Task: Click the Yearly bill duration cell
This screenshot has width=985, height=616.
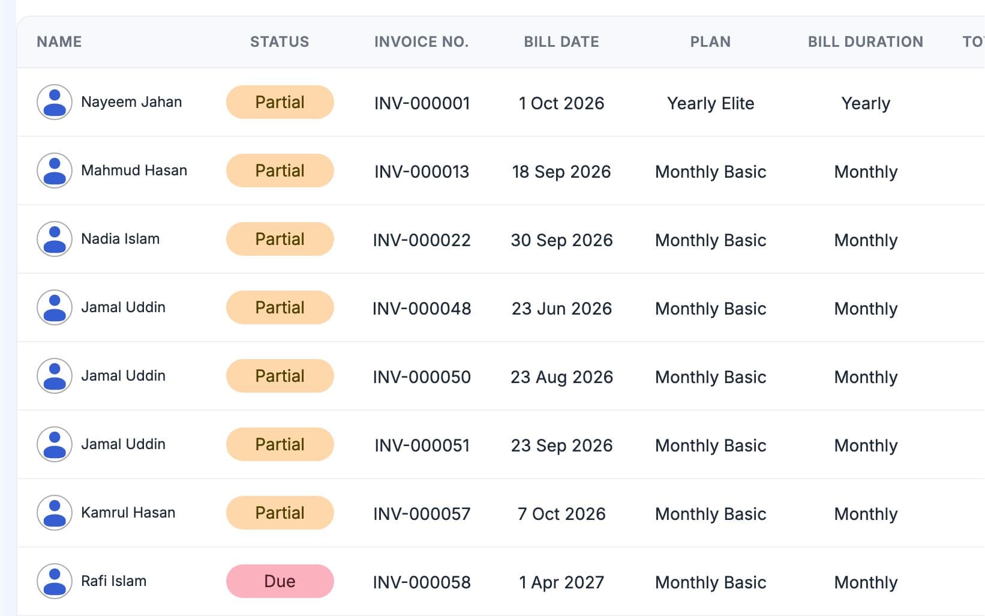Action: tap(866, 103)
